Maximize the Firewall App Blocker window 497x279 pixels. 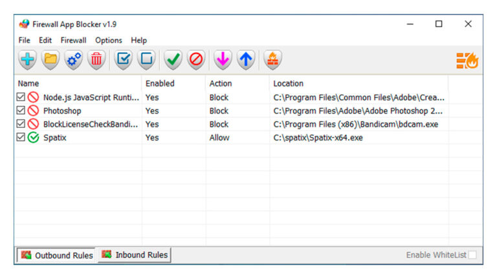coord(439,24)
